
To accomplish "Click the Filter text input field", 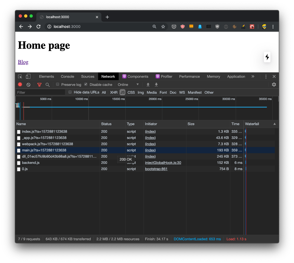I will (41, 92).
